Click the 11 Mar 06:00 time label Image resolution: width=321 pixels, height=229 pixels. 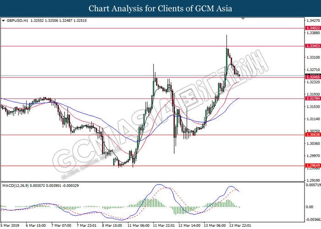tap(138, 225)
